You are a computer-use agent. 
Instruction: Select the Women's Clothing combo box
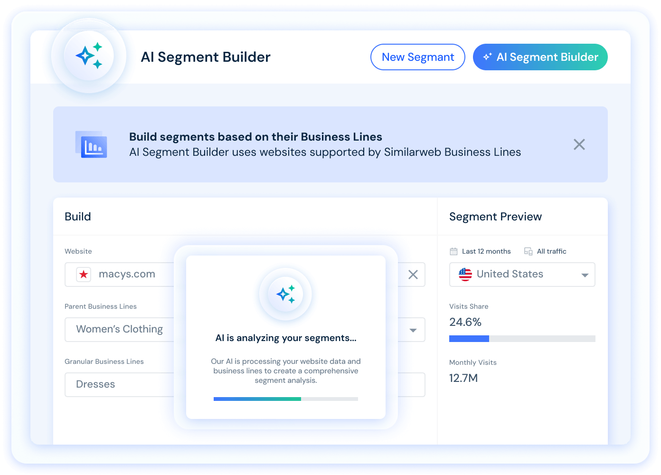(x=120, y=330)
